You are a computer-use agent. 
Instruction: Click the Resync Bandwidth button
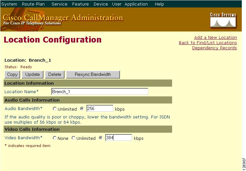click(93, 74)
